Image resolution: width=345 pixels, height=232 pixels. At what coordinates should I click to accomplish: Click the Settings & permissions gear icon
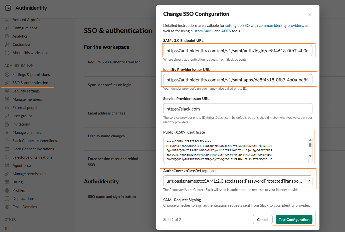(x=7, y=75)
